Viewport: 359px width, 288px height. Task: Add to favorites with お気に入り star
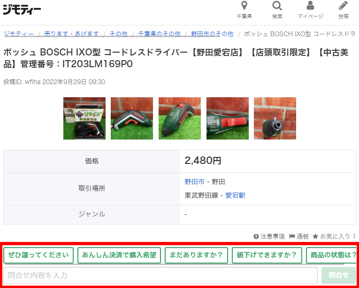[x=334, y=236]
